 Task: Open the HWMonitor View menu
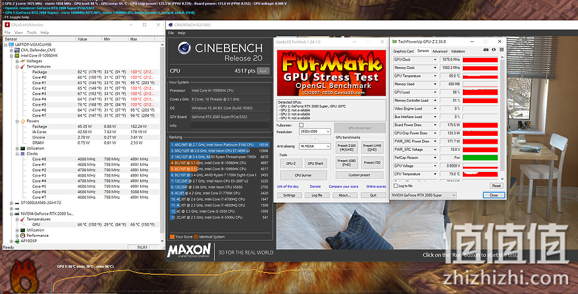click(18, 33)
